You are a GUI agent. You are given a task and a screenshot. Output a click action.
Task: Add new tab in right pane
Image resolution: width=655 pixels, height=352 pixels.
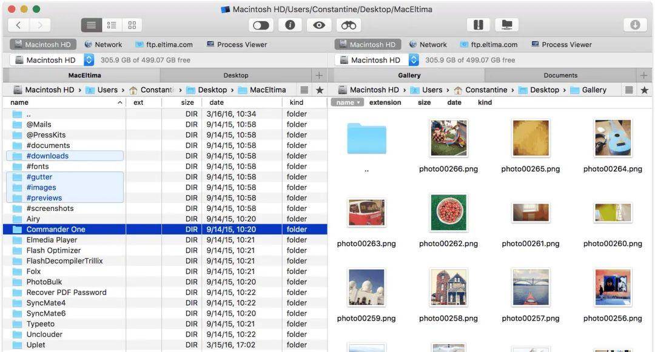[643, 76]
